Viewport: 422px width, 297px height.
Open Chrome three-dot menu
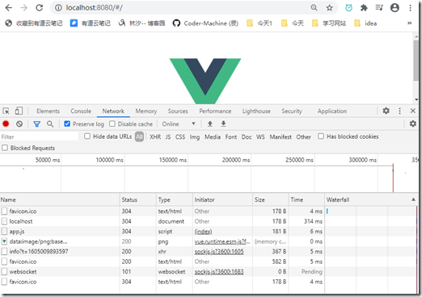pos(410,8)
